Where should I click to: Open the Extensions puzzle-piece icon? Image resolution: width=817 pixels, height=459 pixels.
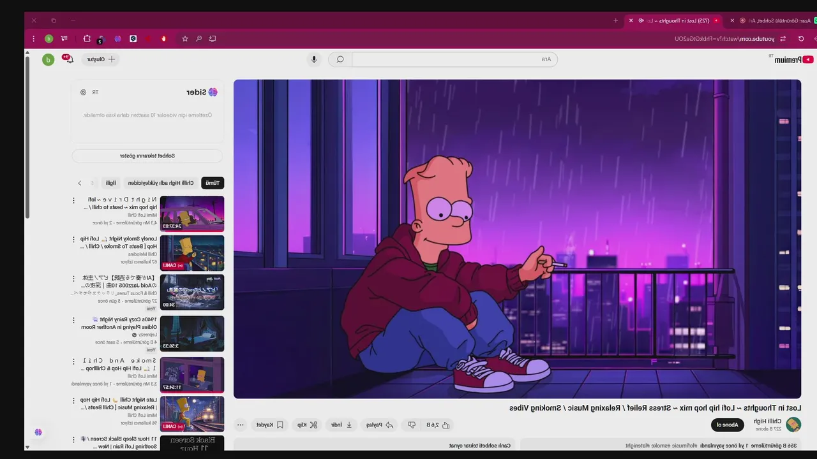pos(87,39)
